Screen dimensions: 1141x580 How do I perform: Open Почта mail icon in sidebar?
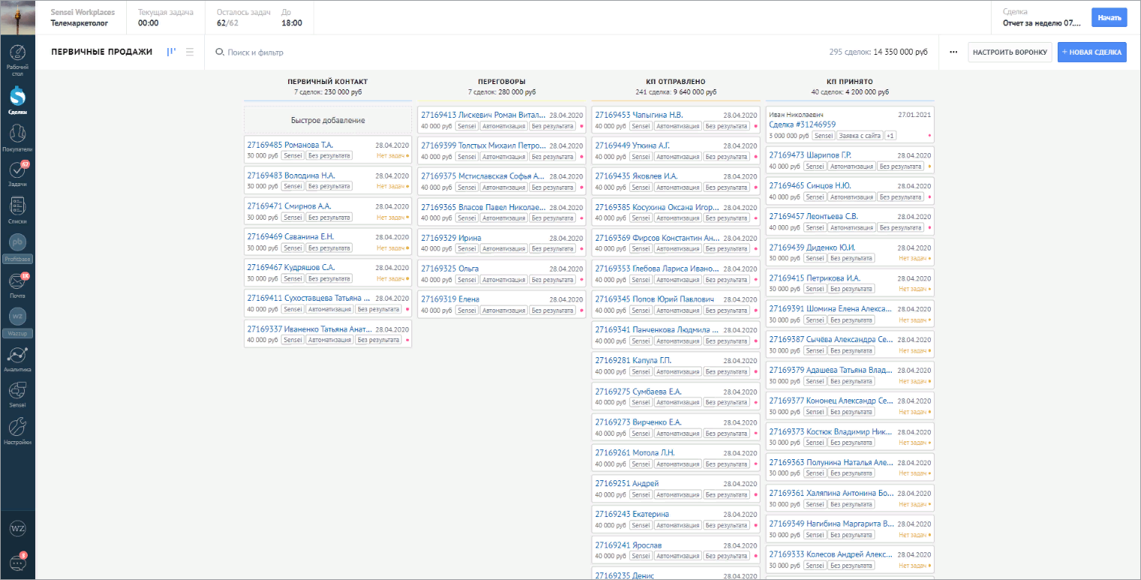coord(17,284)
